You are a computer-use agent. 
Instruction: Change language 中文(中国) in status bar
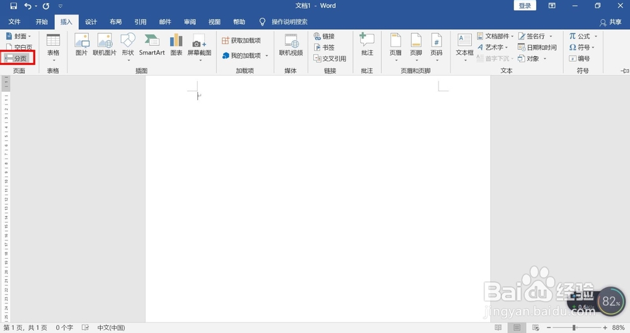111,328
